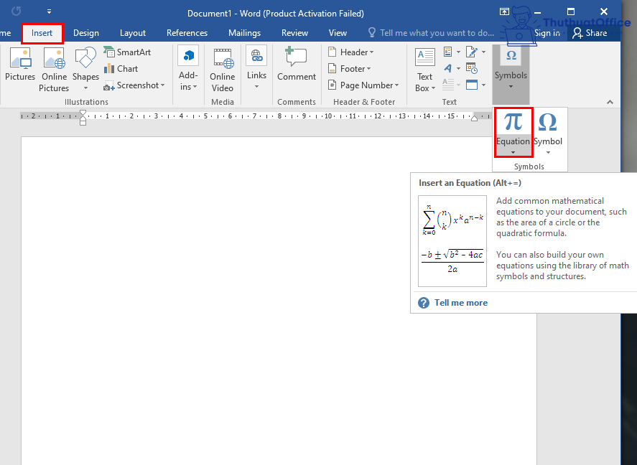Screen dimensions: 637x465
Task: Click the Tell me search box
Action: click(x=437, y=33)
